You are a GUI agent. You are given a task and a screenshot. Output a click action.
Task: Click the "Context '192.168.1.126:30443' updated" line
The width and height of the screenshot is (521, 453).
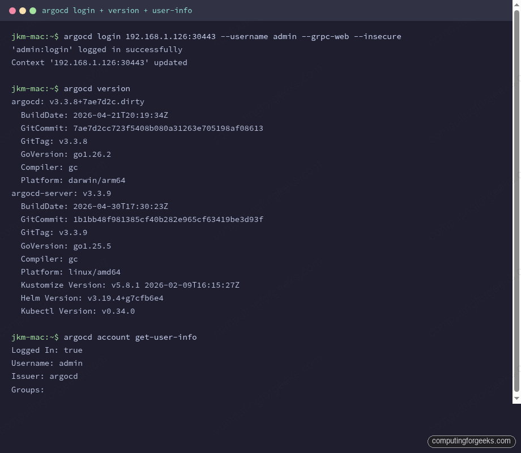[x=99, y=62]
